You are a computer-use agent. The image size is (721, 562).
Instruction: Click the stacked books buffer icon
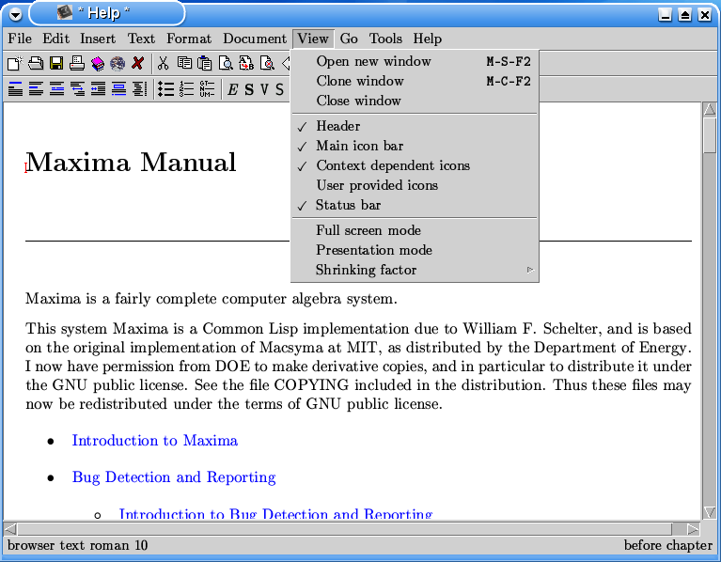[98, 63]
